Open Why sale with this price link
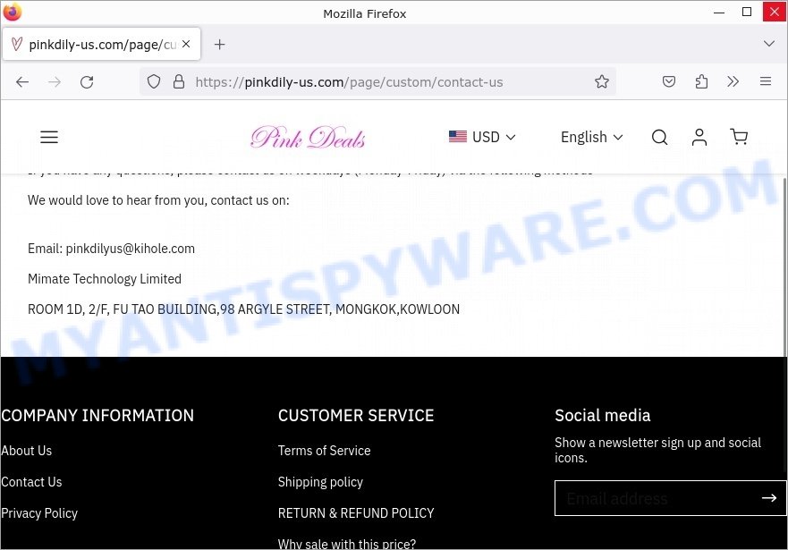 click(x=347, y=544)
